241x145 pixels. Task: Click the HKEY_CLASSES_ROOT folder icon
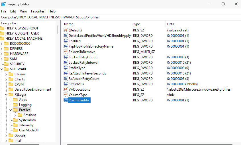point(2,28)
